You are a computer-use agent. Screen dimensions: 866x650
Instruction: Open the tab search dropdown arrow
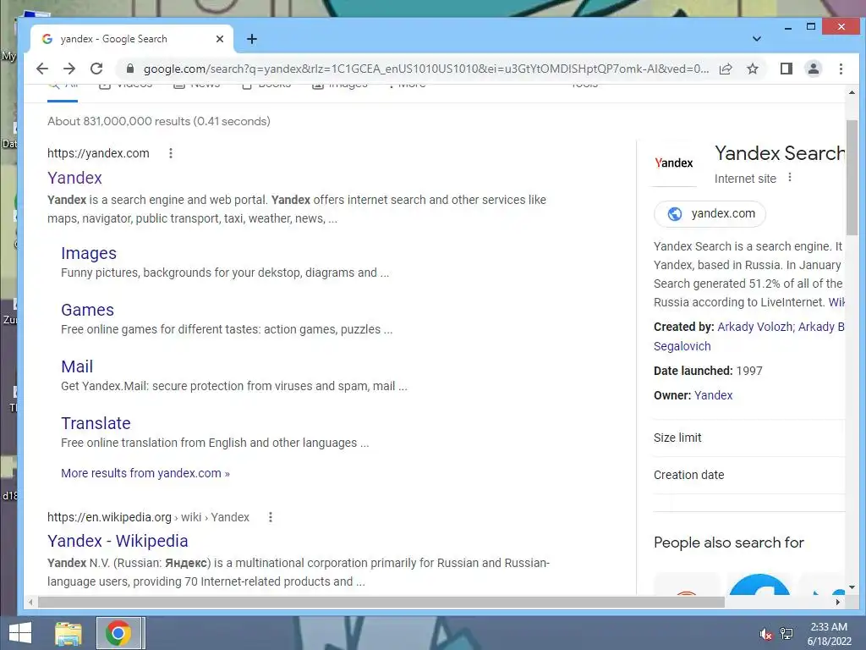pos(757,39)
